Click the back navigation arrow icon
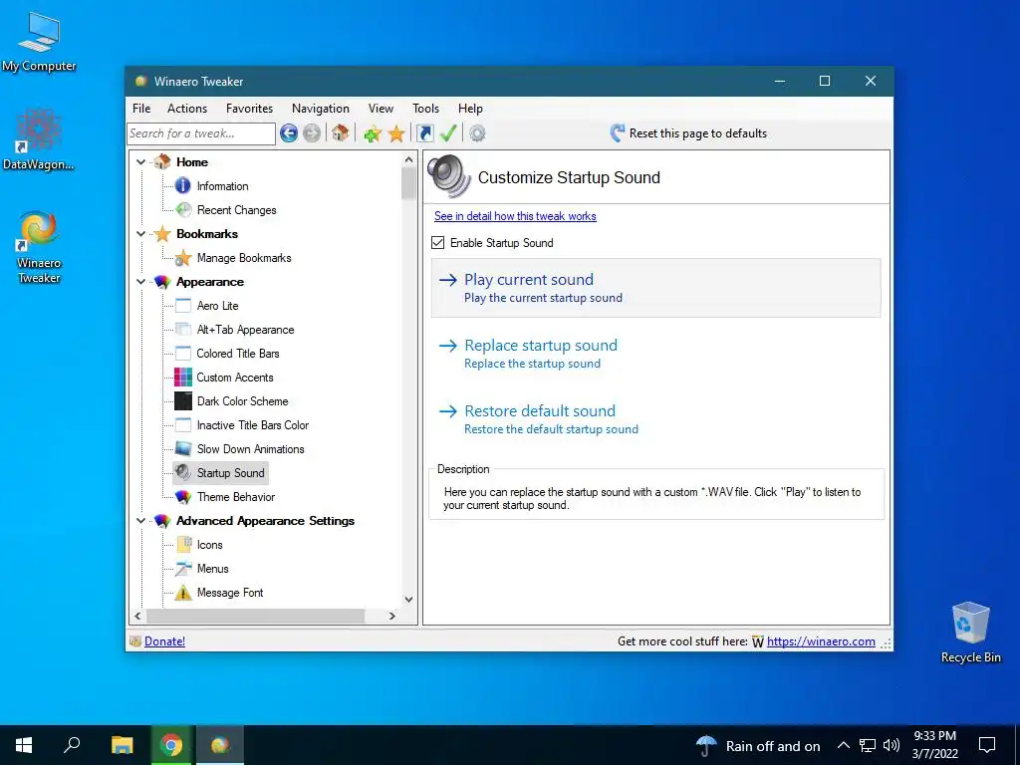Image resolution: width=1020 pixels, height=765 pixels. click(x=289, y=133)
